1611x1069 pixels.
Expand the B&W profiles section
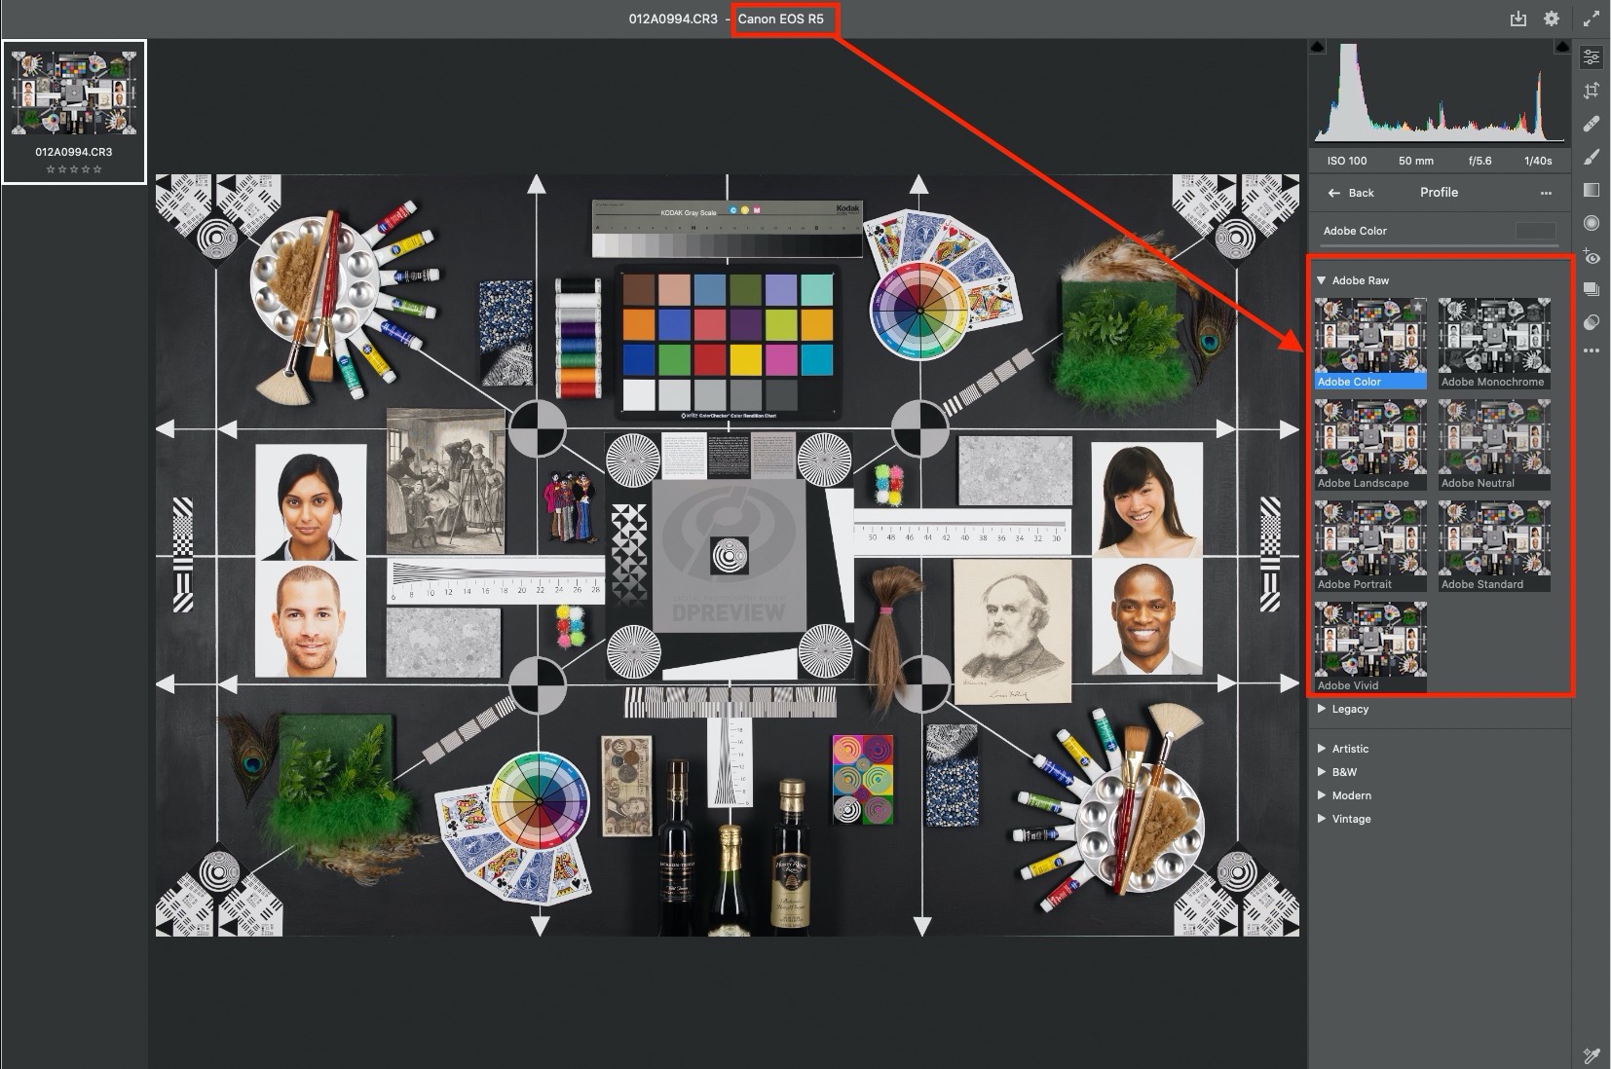(1344, 771)
